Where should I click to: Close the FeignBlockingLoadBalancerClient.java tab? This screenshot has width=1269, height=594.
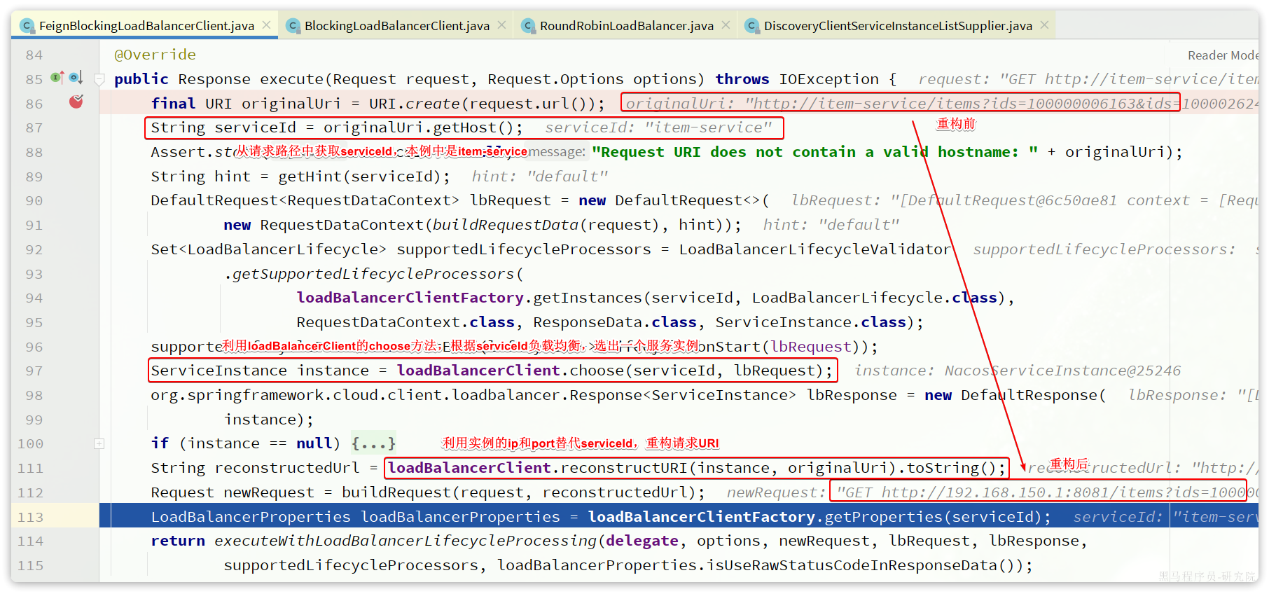(x=267, y=25)
